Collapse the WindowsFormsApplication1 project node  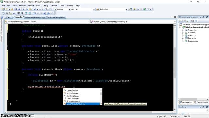pos(180,27)
